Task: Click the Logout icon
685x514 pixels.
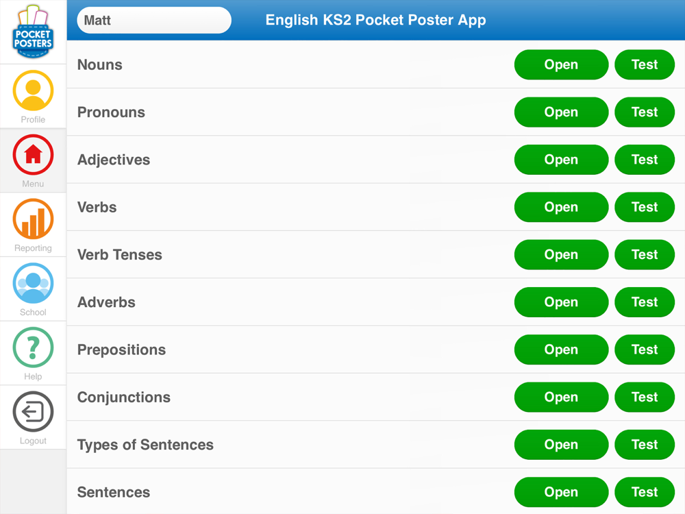Action: pos(33,412)
